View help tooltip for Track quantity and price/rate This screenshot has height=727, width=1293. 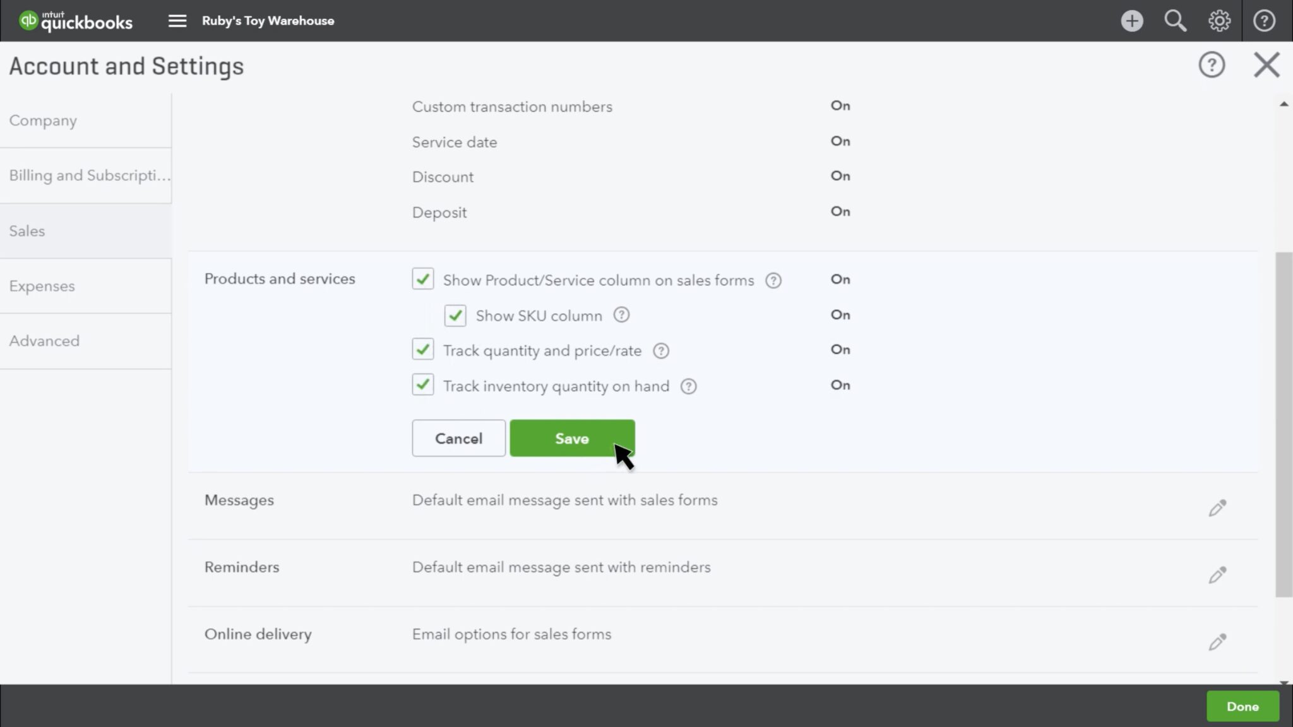pyautogui.click(x=661, y=350)
